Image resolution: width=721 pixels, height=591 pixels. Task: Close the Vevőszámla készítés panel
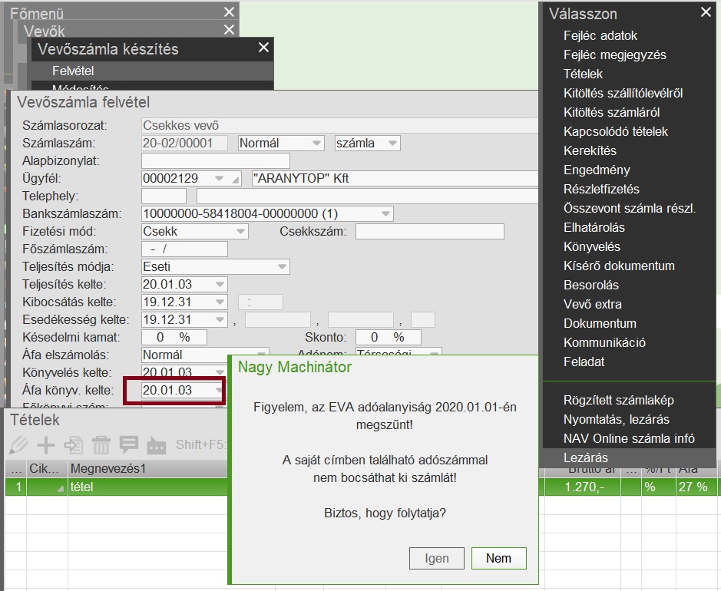(x=263, y=48)
